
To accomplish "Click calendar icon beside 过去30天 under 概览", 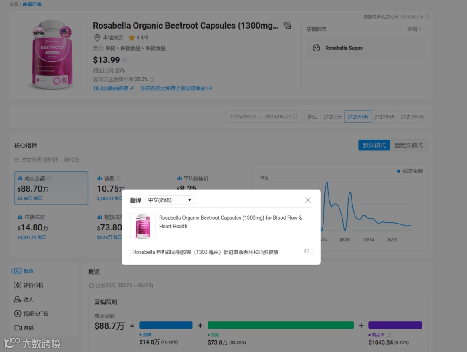I will click(x=91, y=285).
